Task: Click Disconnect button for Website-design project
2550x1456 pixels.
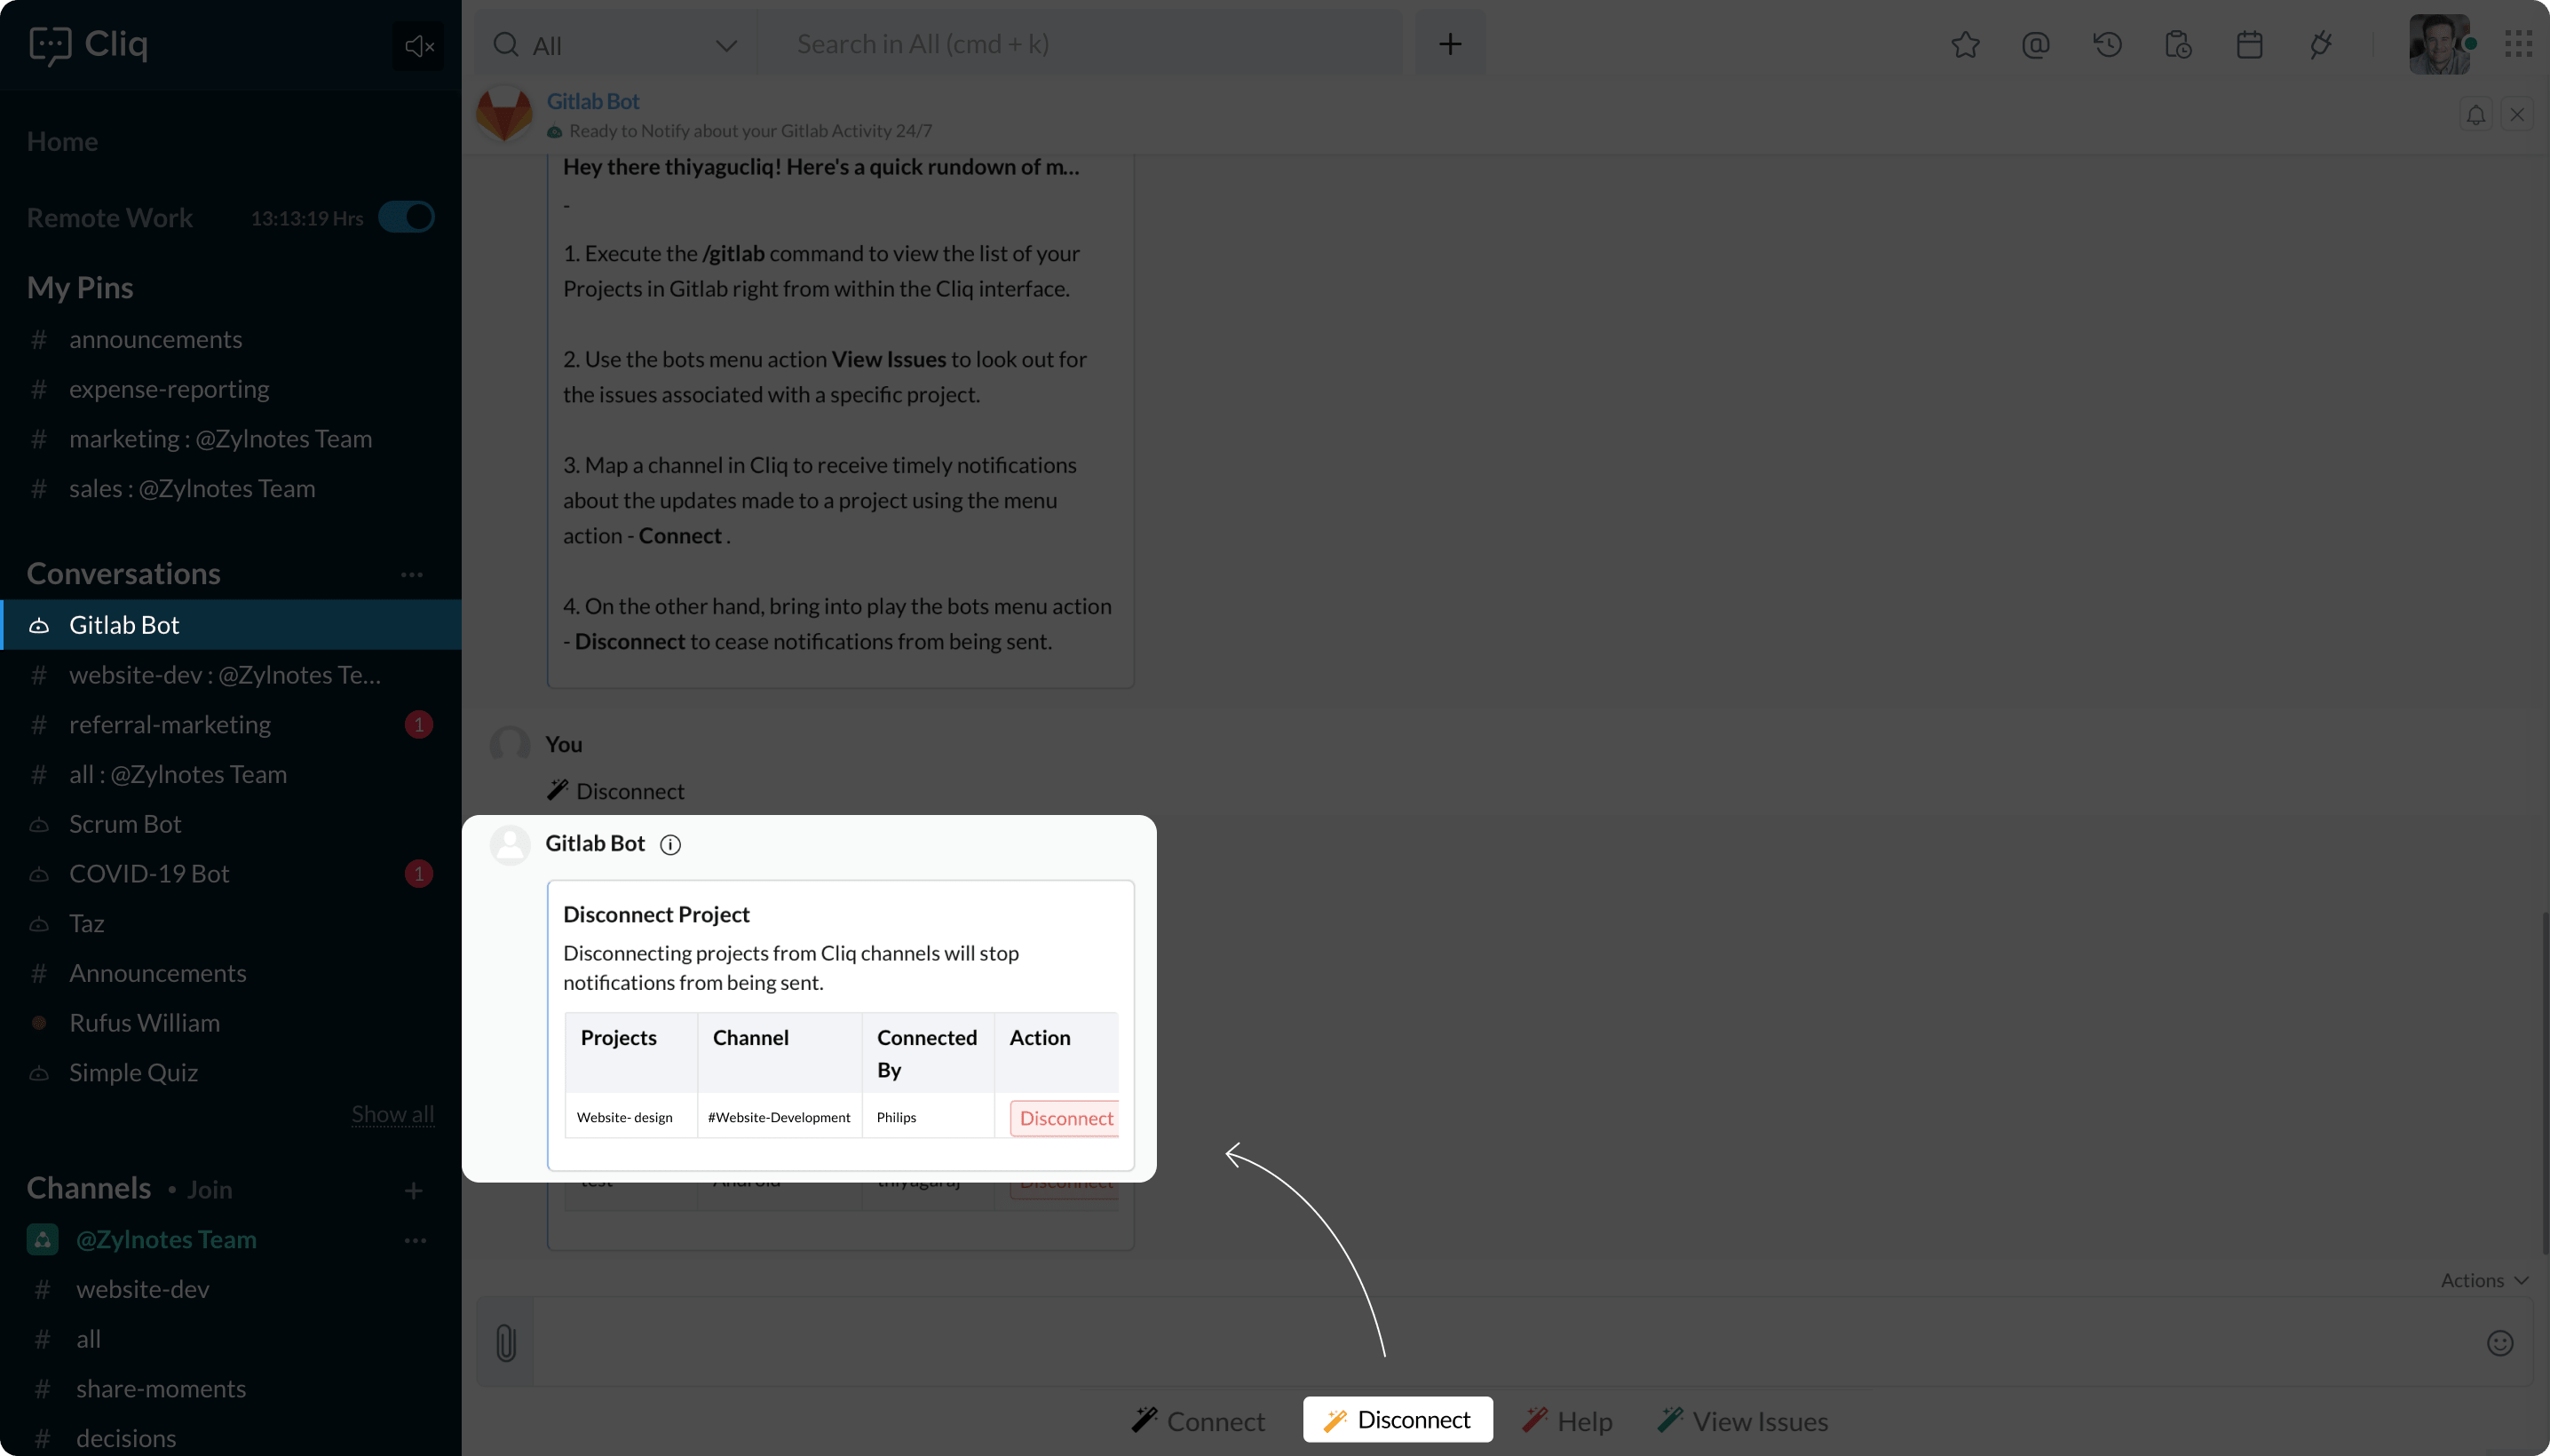Action: (x=1065, y=1118)
